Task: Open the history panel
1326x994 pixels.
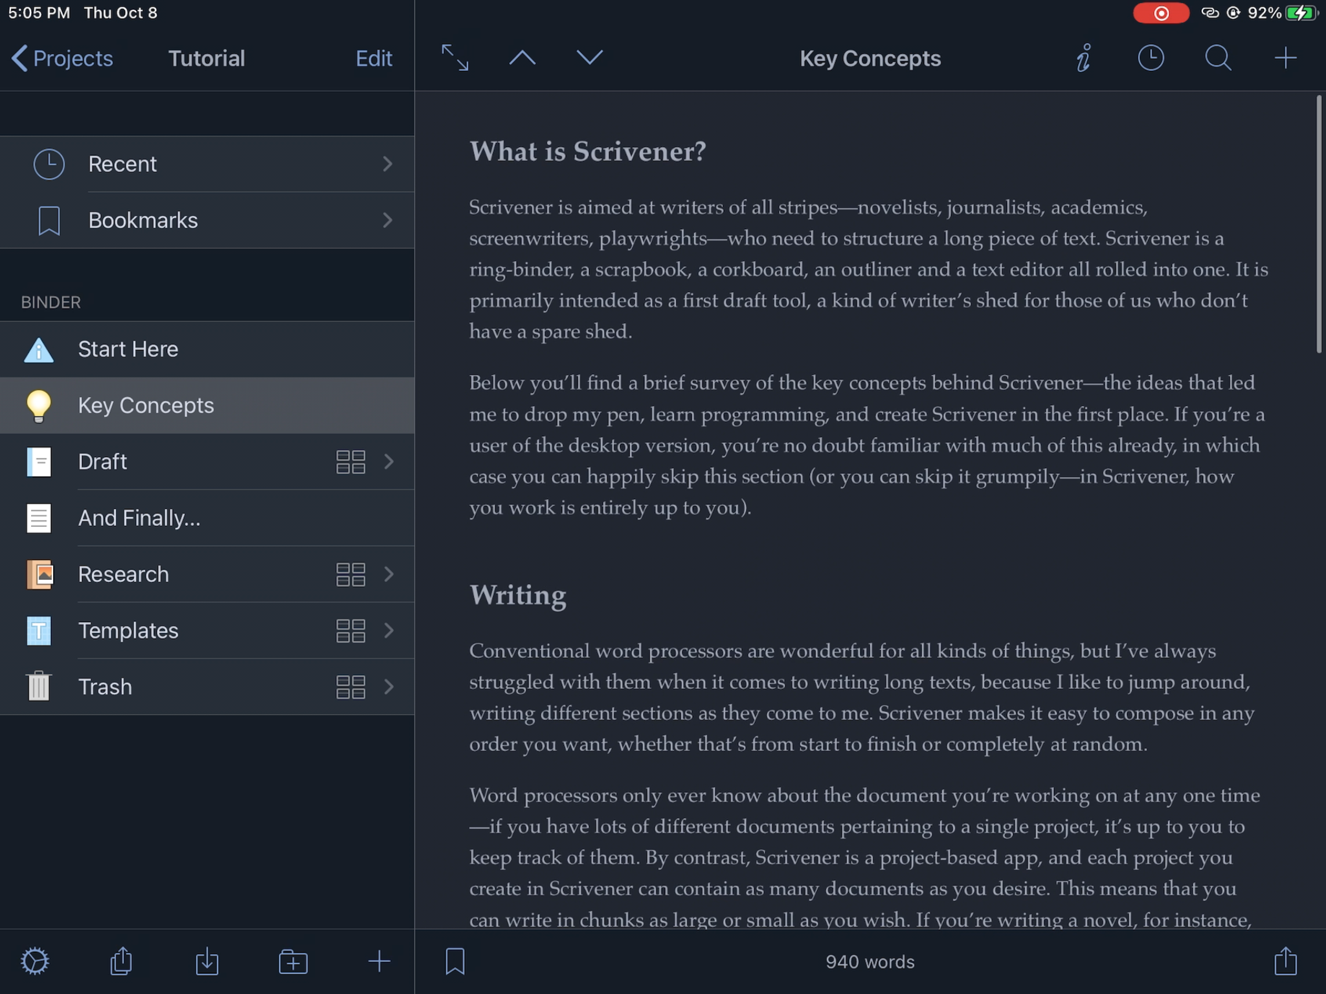Action: click(1151, 58)
